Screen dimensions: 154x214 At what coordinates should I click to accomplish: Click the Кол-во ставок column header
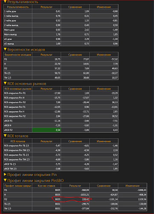click(46, 186)
